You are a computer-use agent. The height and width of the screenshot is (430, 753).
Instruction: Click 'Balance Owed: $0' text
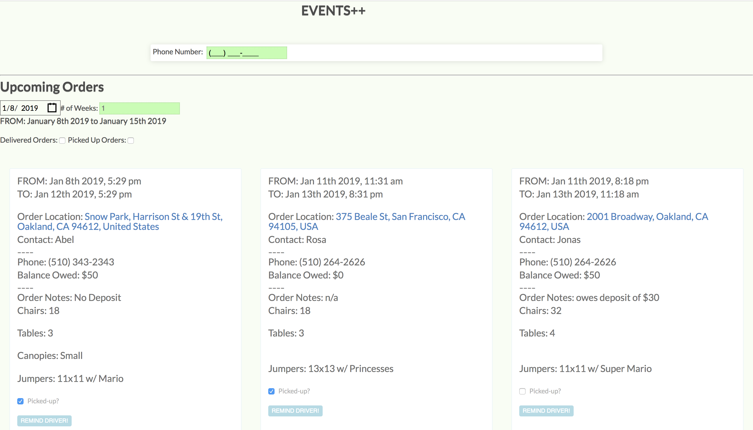tap(306, 275)
